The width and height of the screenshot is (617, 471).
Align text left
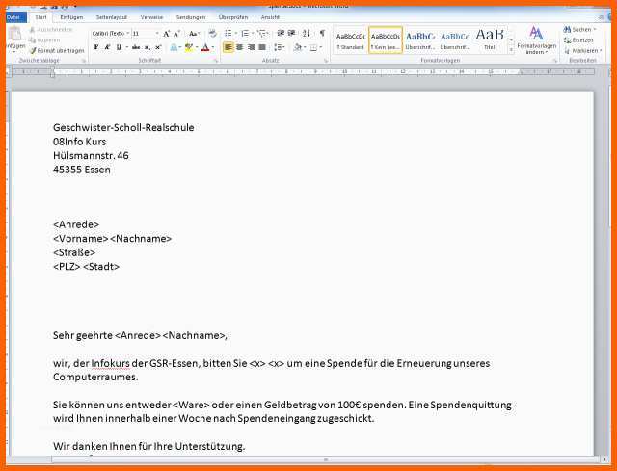[228, 47]
